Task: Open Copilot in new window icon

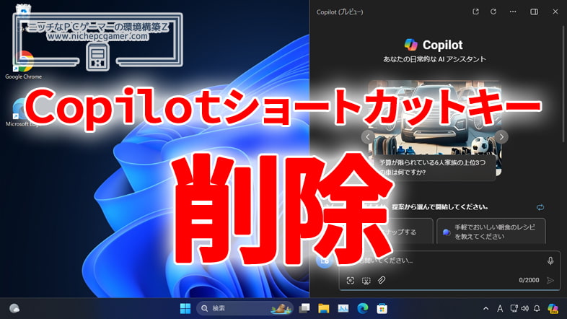Action: 475,12
